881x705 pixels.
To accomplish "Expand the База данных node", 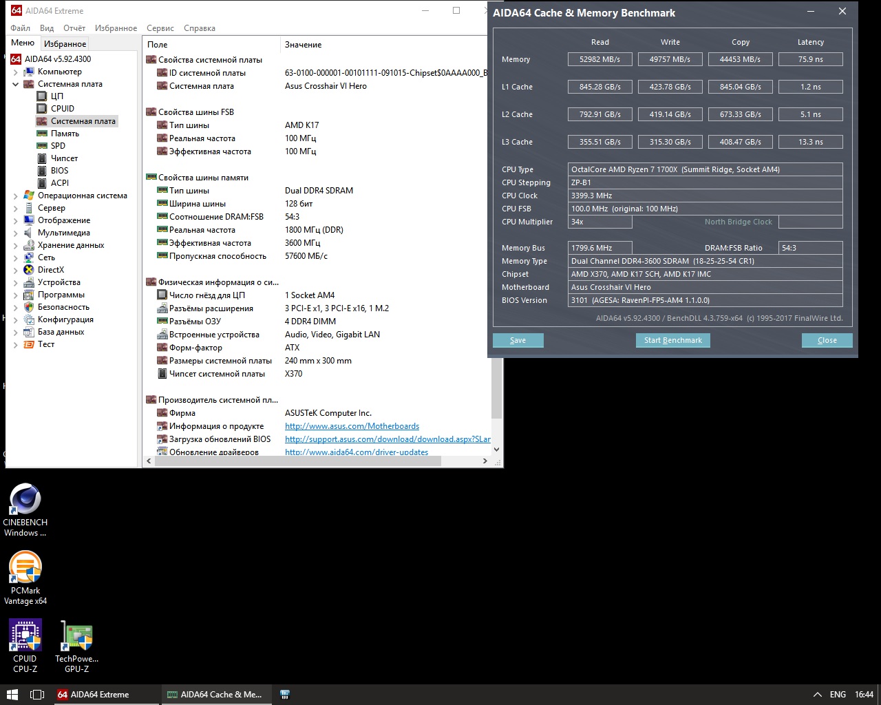I will tap(16, 332).
